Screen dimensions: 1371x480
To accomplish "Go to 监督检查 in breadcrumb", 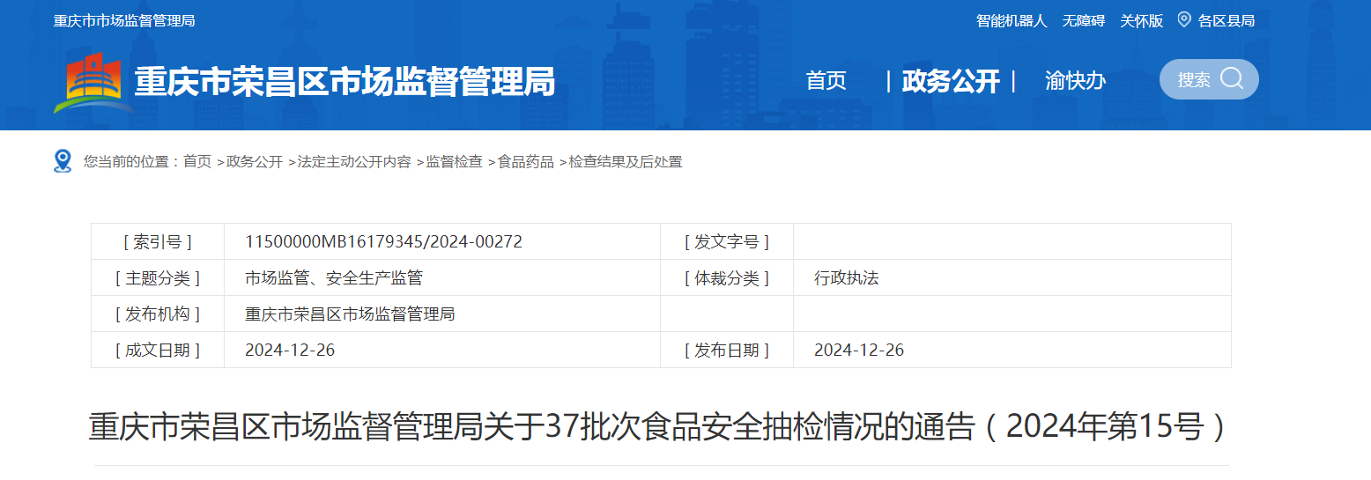I will (x=455, y=162).
